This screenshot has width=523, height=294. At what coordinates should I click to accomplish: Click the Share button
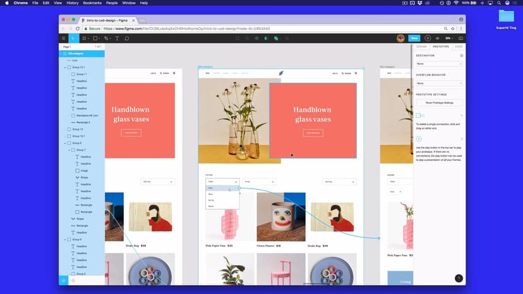pos(414,38)
